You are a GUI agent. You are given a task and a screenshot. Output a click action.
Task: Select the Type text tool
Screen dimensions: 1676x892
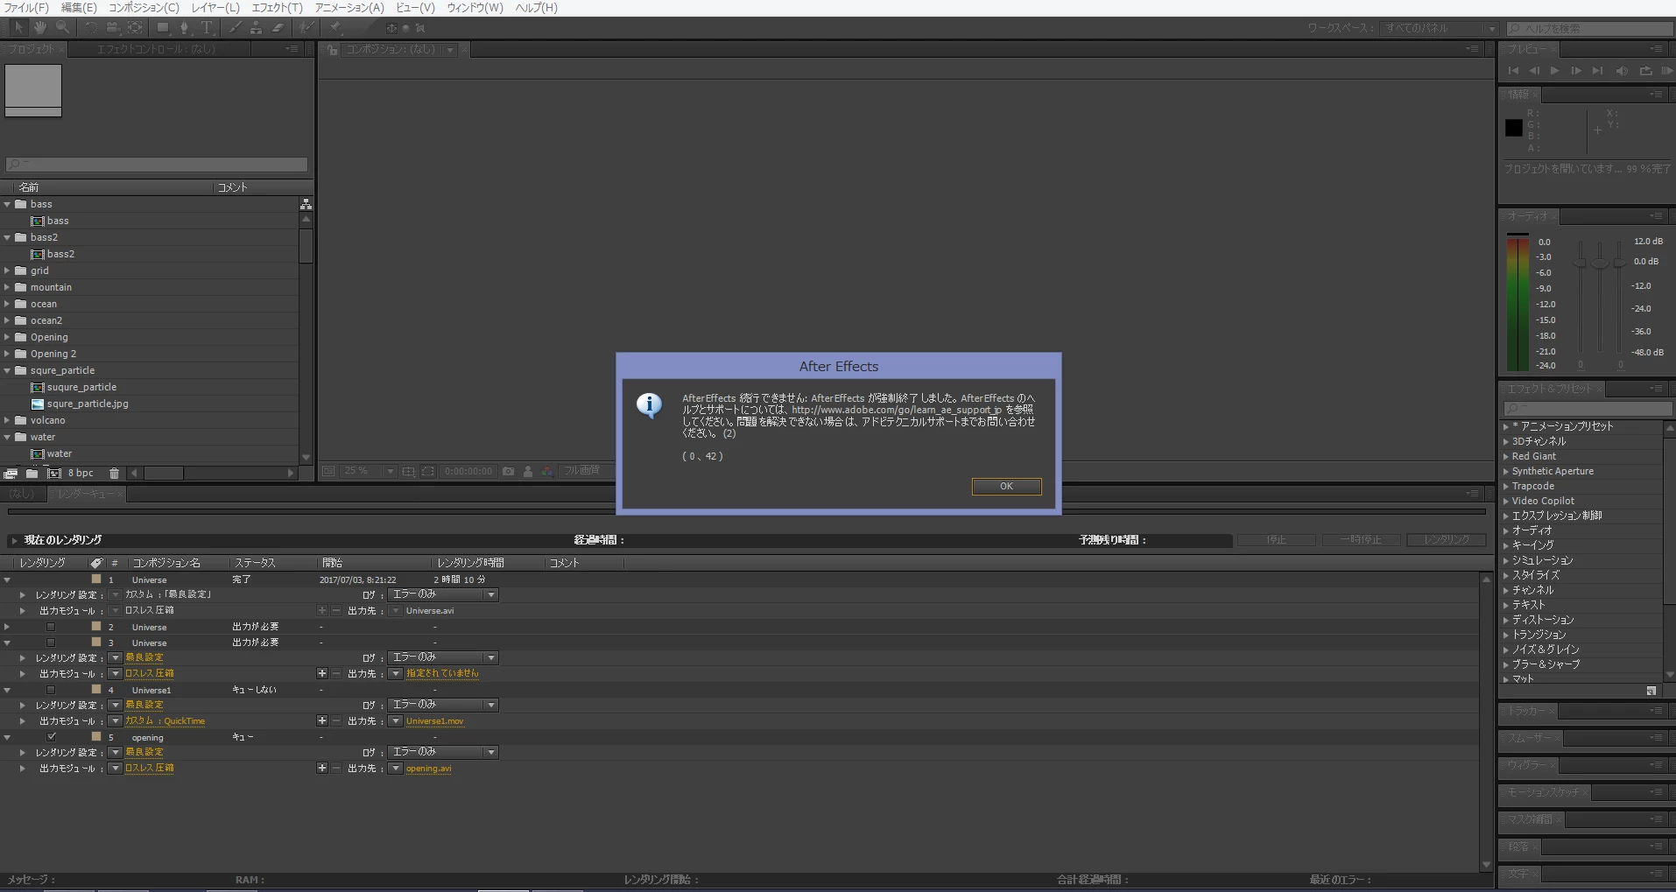207,28
